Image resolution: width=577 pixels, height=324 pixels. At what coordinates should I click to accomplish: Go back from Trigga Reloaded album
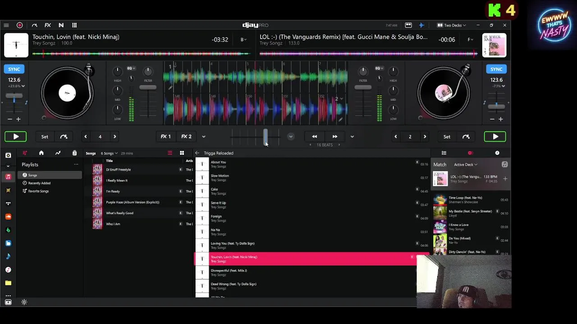[x=197, y=153]
